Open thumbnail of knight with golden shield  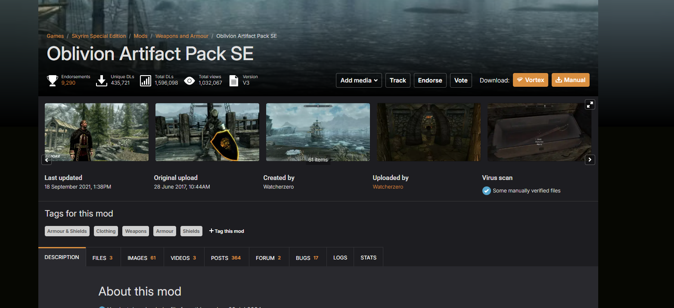(x=207, y=132)
